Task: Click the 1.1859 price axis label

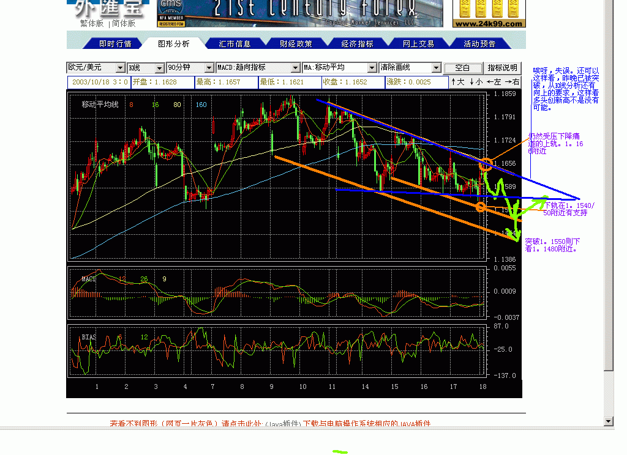Action: pos(505,94)
